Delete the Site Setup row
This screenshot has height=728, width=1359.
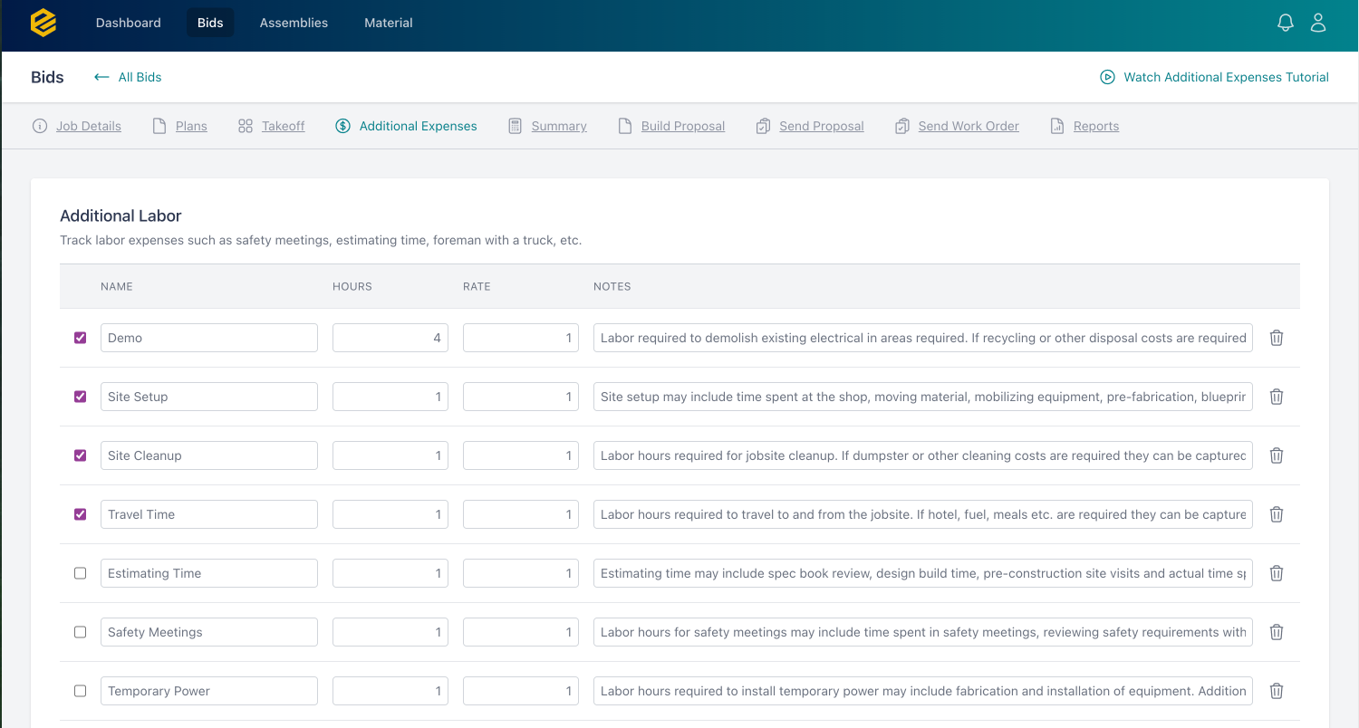tap(1277, 397)
